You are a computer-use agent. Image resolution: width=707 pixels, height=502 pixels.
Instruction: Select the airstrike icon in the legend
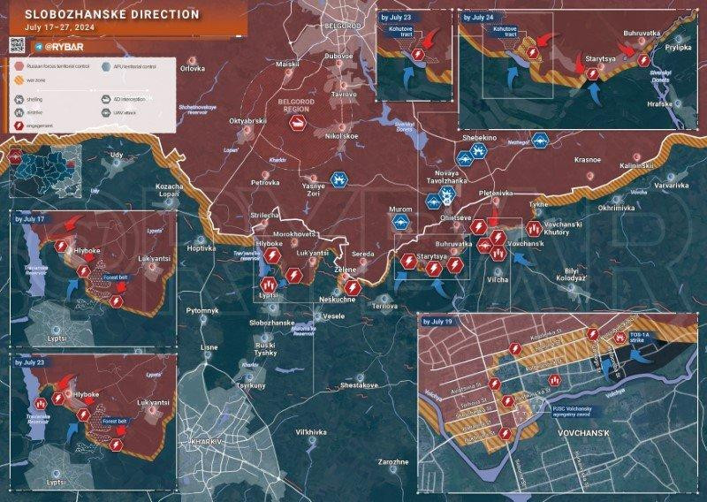click(x=19, y=113)
